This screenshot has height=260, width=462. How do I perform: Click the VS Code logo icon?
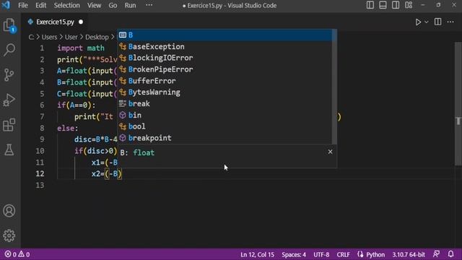pyautogui.click(x=6, y=5)
